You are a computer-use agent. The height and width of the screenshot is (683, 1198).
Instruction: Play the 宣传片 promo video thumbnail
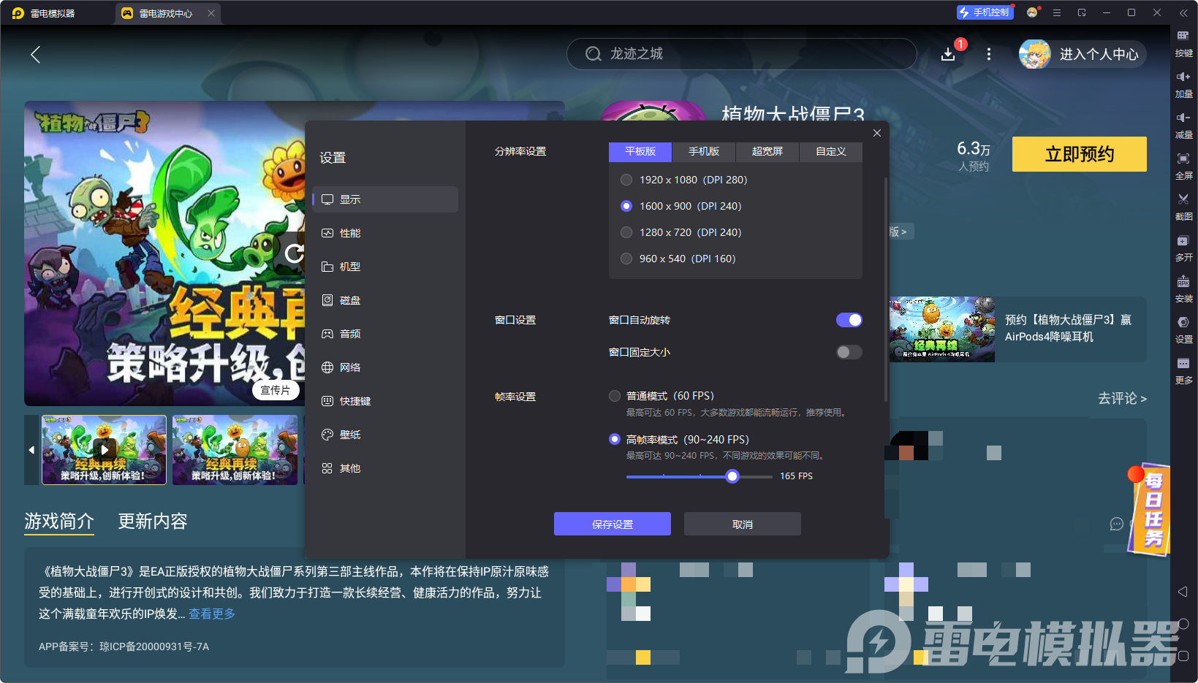click(x=104, y=449)
